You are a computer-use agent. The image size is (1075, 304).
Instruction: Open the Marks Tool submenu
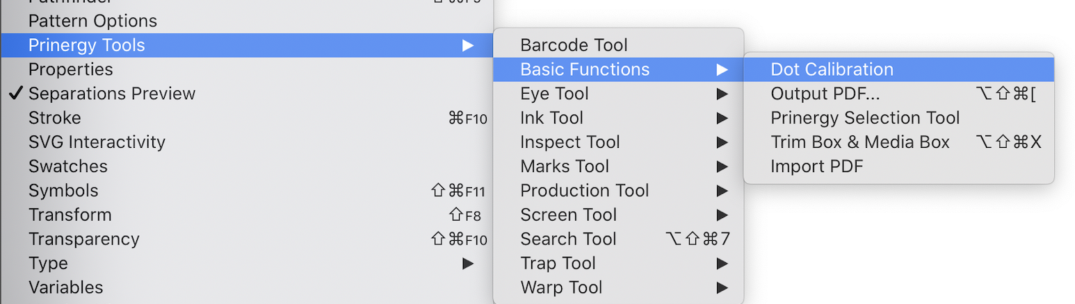click(565, 167)
